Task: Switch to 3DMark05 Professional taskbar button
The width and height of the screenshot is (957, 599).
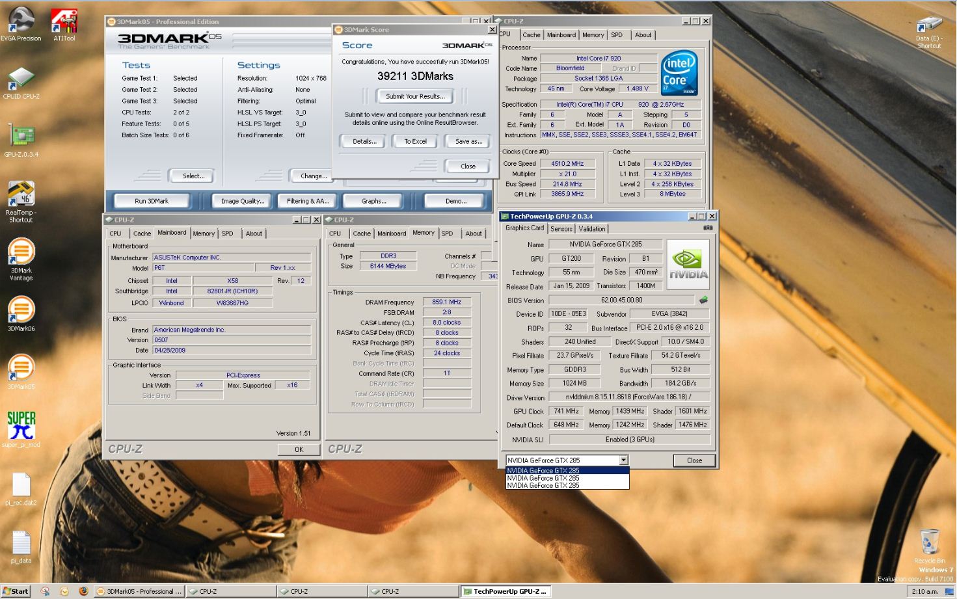Action: point(139,591)
